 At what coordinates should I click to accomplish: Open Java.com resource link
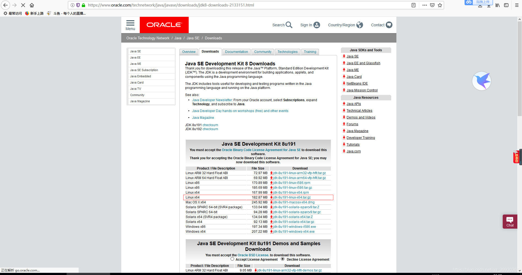pyautogui.click(x=353, y=151)
